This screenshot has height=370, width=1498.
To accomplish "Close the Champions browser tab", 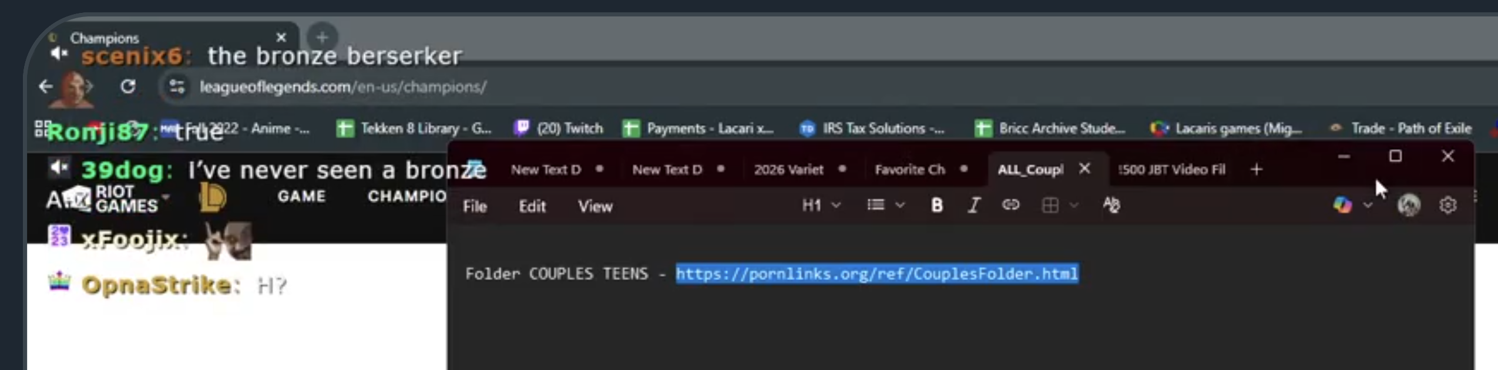I will tap(281, 38).
